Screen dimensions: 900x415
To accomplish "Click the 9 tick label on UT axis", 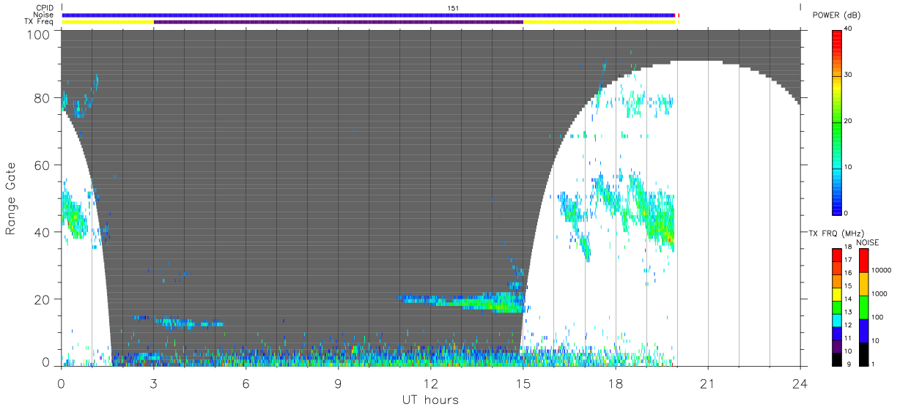I will [x=338, y=383].
